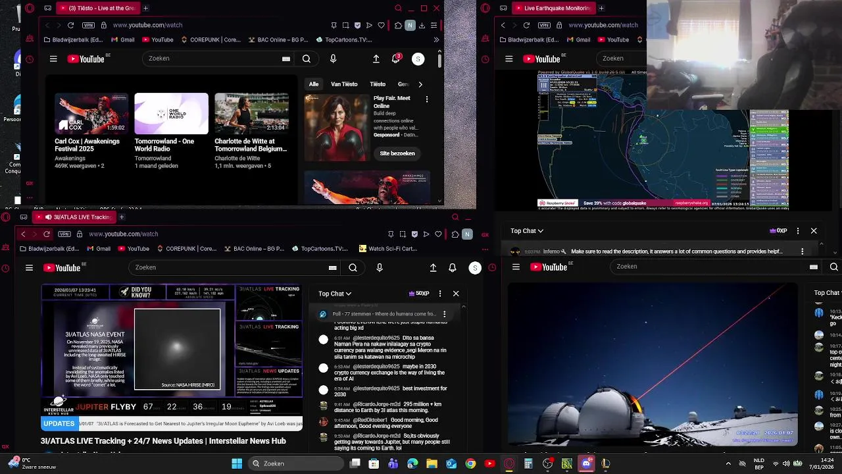Click 'Site bezoeken' ad button
The height and width of the screenshot is (474, 842).
tap(397, 153)
